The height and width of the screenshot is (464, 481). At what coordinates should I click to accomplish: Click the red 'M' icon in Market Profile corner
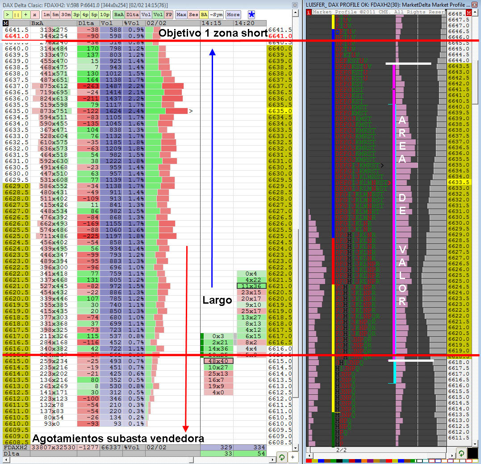(468, 13)
